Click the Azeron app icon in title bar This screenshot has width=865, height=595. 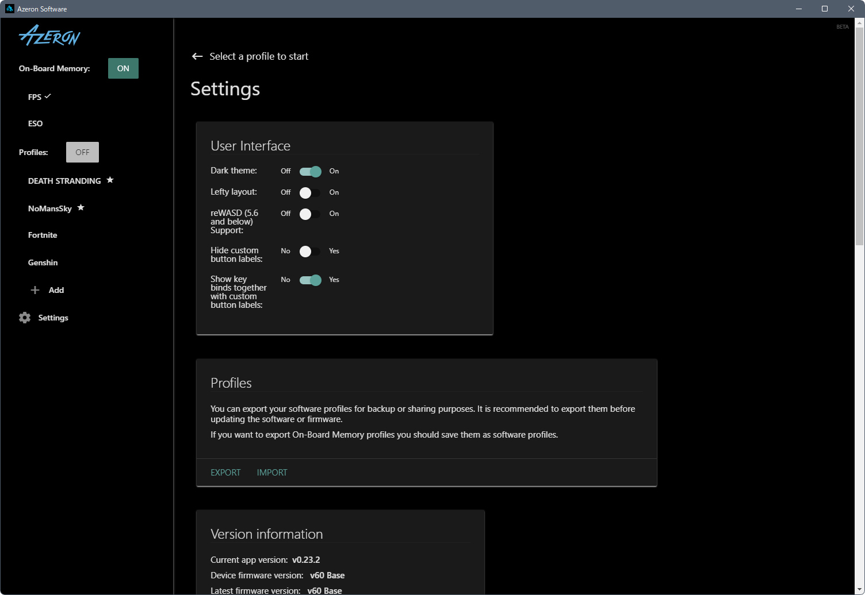click(x=9, y=9)
